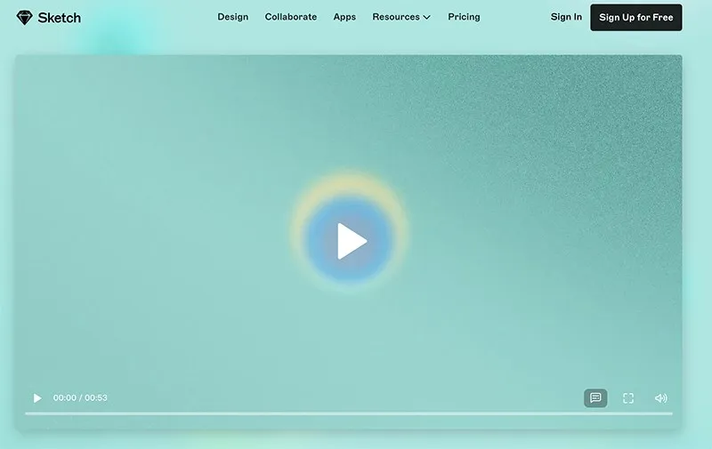Click the Sign In link
This screenshot has width=712, height=449.
click(x=566, y=17)
